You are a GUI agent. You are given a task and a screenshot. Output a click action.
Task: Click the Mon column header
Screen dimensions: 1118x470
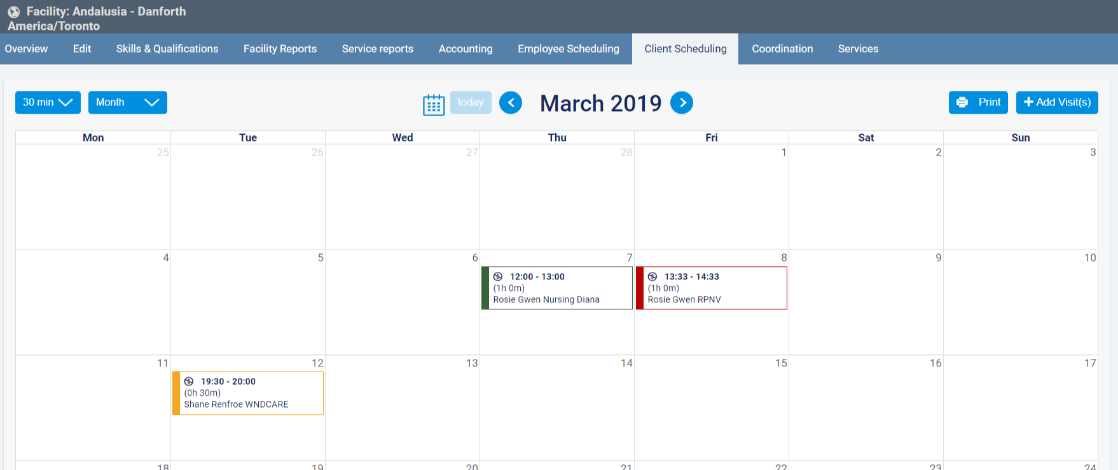tap(93, 137)
